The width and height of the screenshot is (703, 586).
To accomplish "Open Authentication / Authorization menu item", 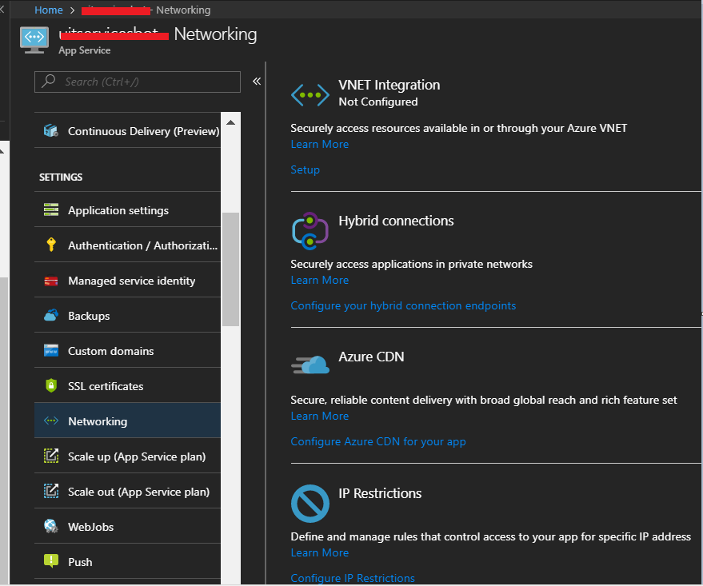I will (x=127, y=245).
